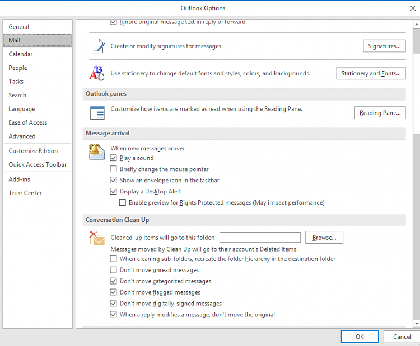
Task: Cancel the Outlook Options dialog
Action: (402, 336)
